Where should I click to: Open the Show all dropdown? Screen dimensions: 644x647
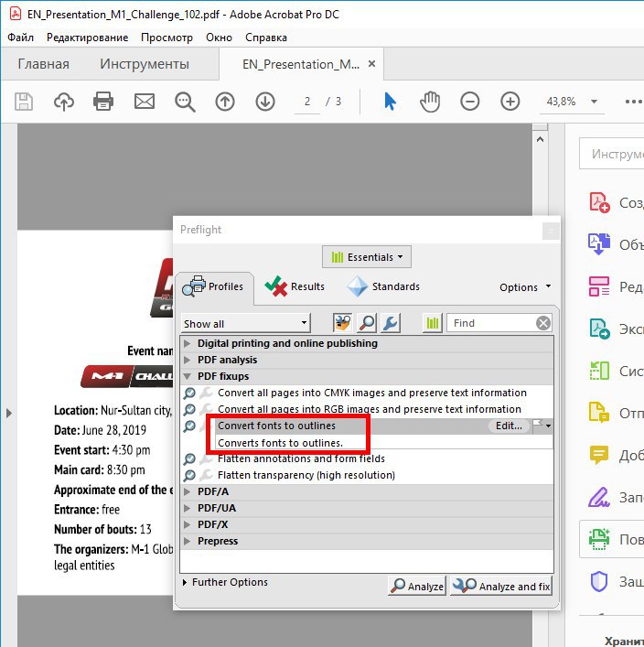pos(246,323)
